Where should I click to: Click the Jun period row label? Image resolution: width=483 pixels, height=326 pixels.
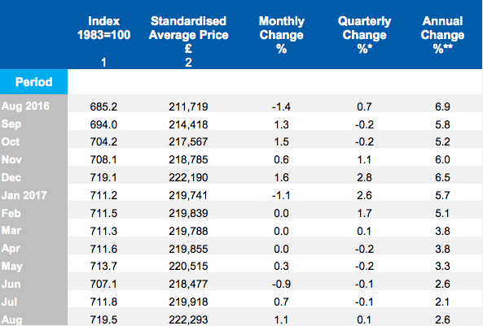[11, 284]
